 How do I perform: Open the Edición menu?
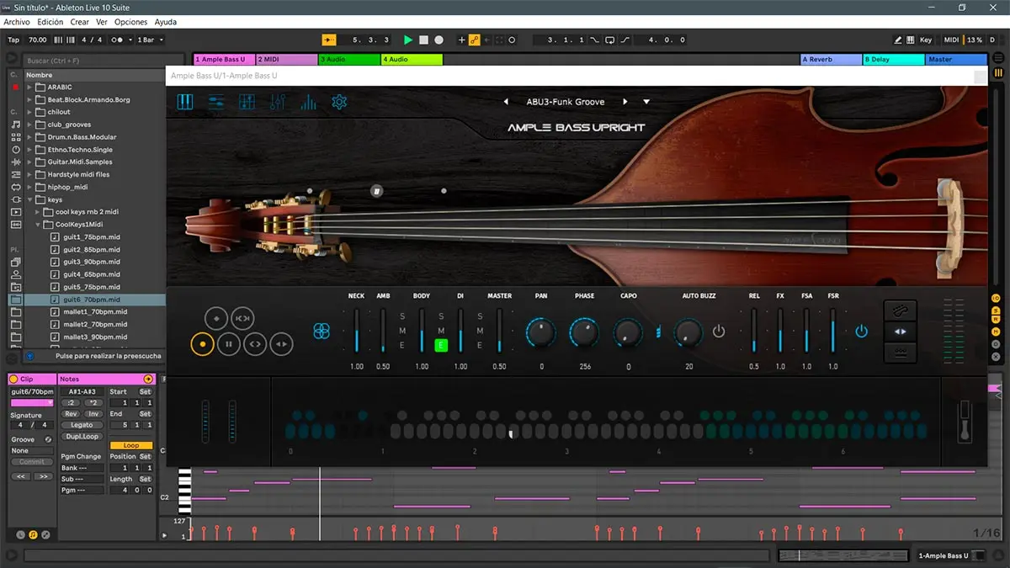[x=50, y=22]
